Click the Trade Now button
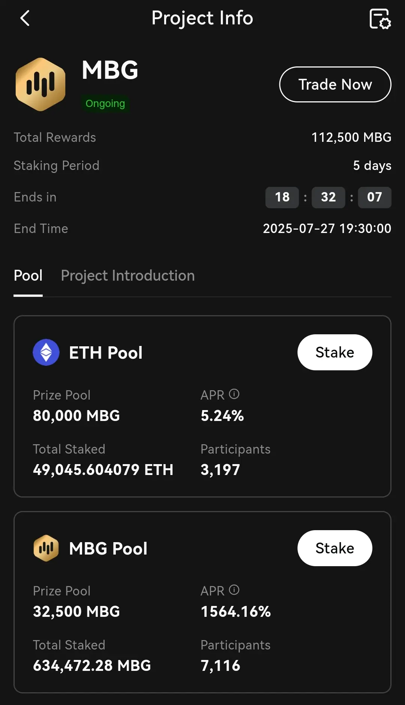Image resolution: width=405 pixels, height=705 pixels. [335, 84]
